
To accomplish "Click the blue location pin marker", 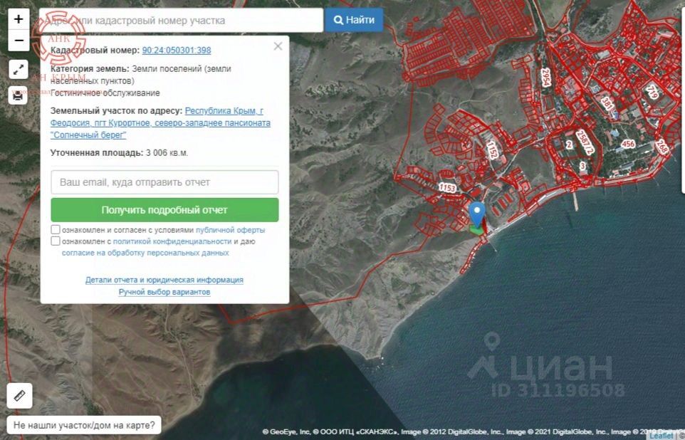I will pyautogui.click(x=477, y=212).
